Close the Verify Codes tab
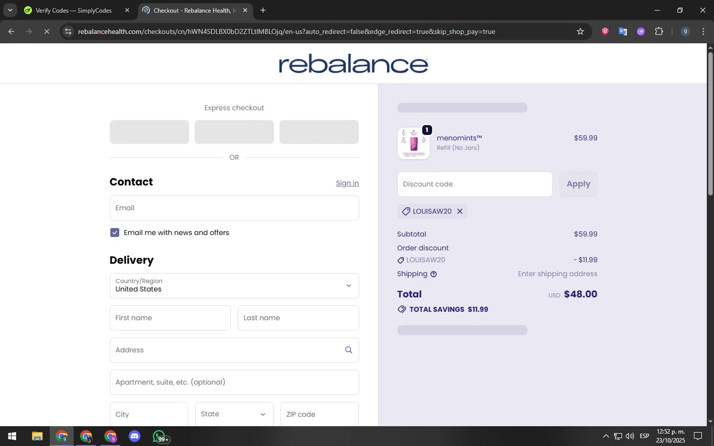 (x=127, y=10)
